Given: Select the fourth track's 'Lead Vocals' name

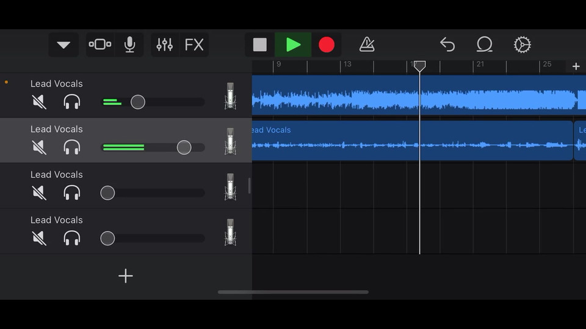Looking at the screenshot, I should (x=56, y=220).
